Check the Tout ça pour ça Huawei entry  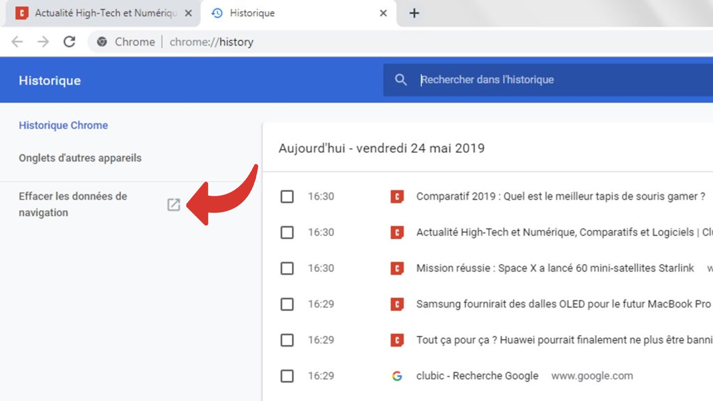(287, 340)
